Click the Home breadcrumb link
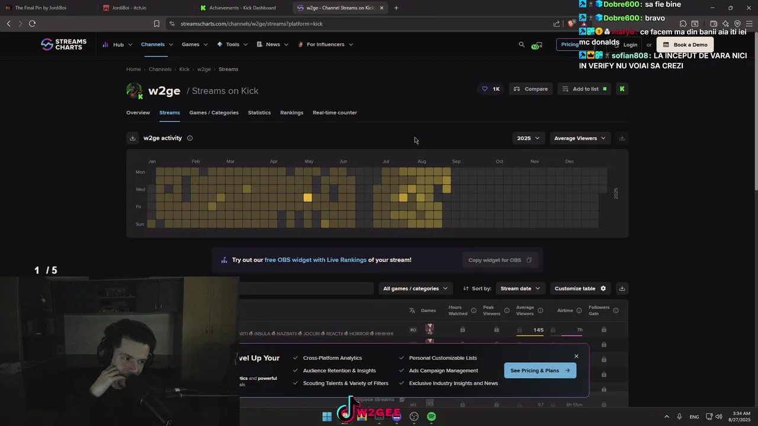Screen dimensions: 758x426 point(133,69)
